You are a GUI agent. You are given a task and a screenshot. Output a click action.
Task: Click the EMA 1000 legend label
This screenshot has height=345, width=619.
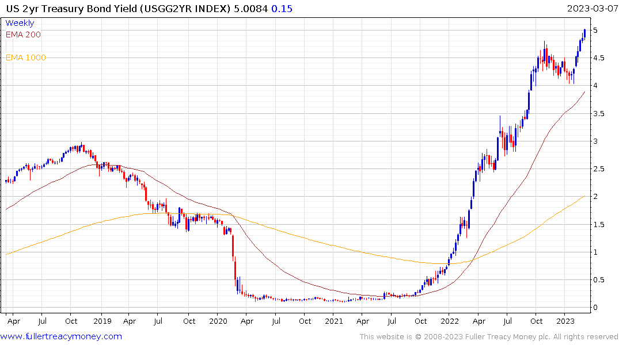point(26,57)
